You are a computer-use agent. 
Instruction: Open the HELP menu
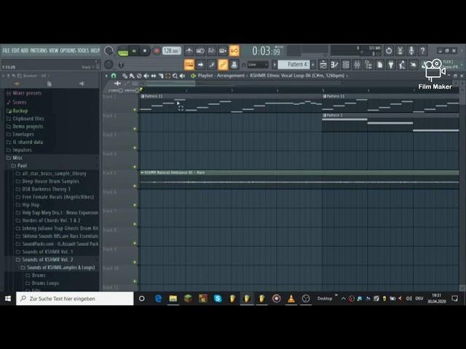95,50
